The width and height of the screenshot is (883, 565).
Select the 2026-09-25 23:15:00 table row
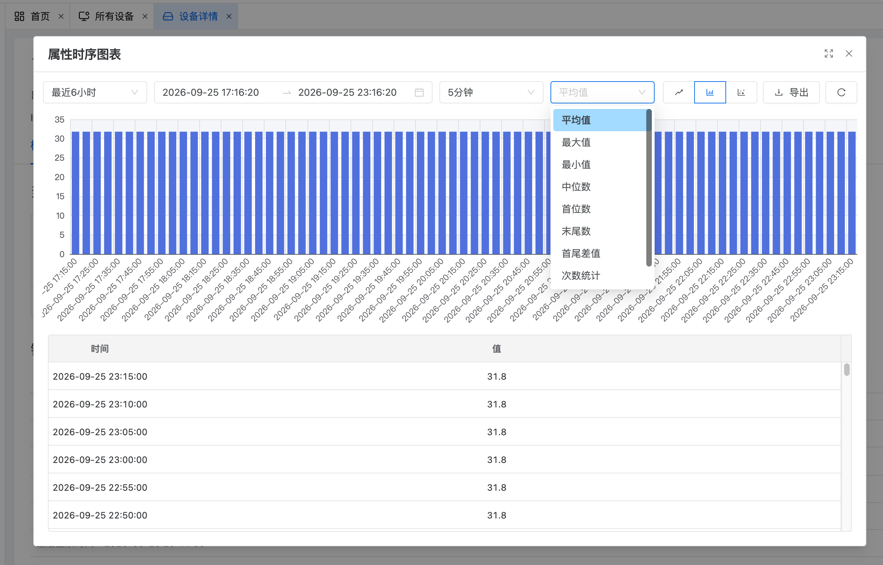click(x=444, y=376)
